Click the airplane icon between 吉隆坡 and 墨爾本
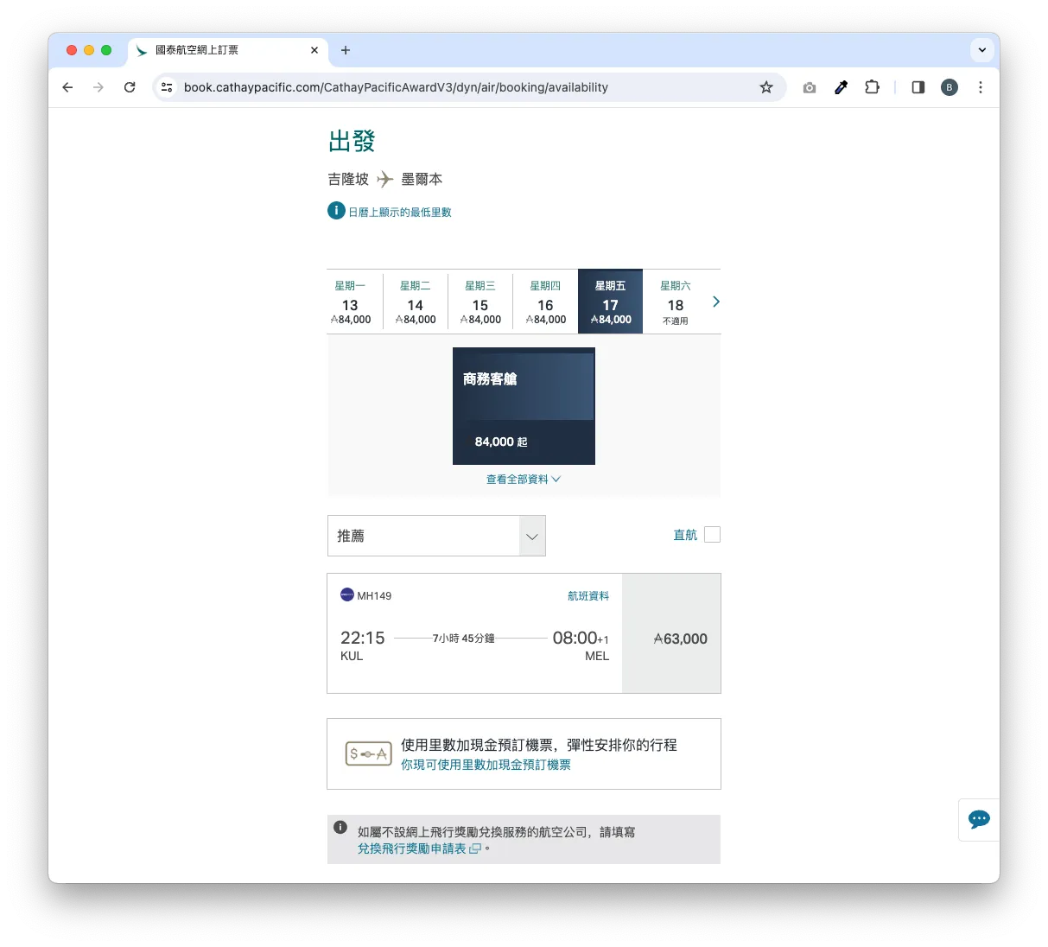The image size is (1048, 947). (383, 179)
